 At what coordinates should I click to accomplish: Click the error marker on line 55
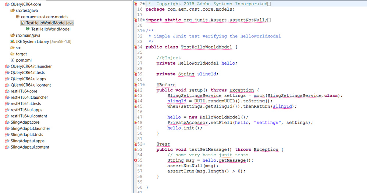tap(136, 160)
